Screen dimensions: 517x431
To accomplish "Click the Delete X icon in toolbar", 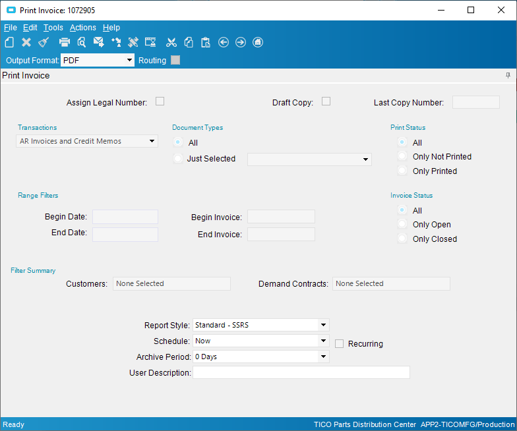I will pyautogui.click(x=26, y=42).
